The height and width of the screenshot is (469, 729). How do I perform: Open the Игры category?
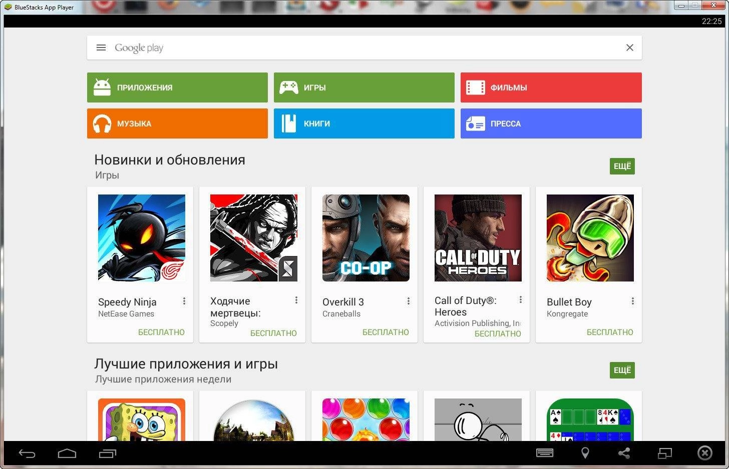pyautogui.click(x=364, y=87)
